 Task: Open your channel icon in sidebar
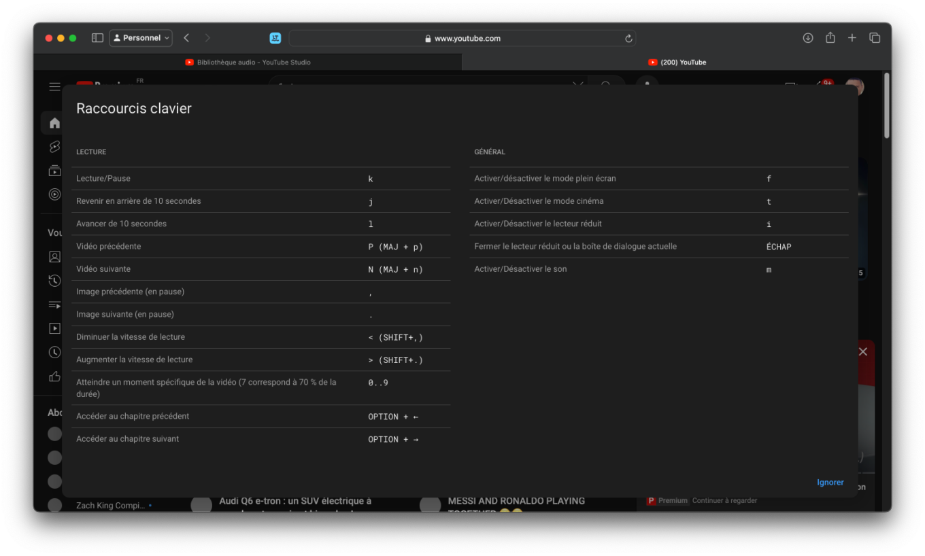coord(54,257)
